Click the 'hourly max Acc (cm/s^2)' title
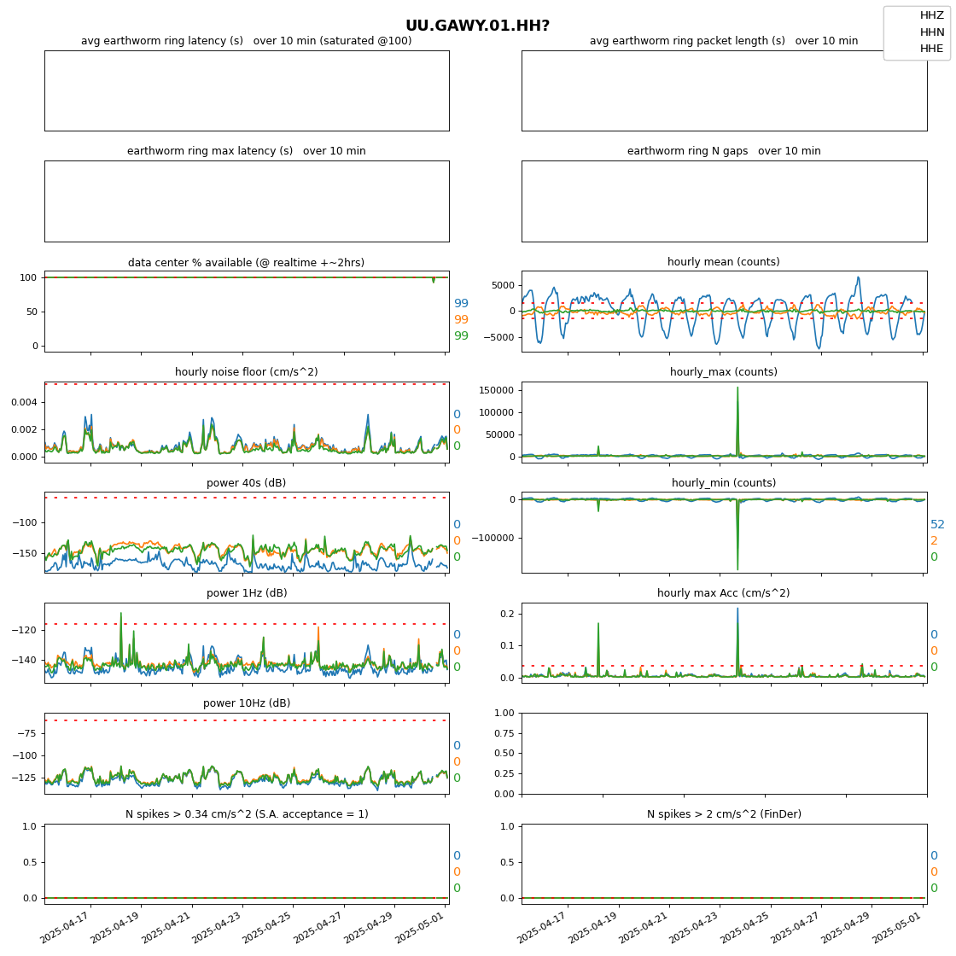The width and height of the screenshot is (956, 956). pyautogui.click(x=724, y=593)
